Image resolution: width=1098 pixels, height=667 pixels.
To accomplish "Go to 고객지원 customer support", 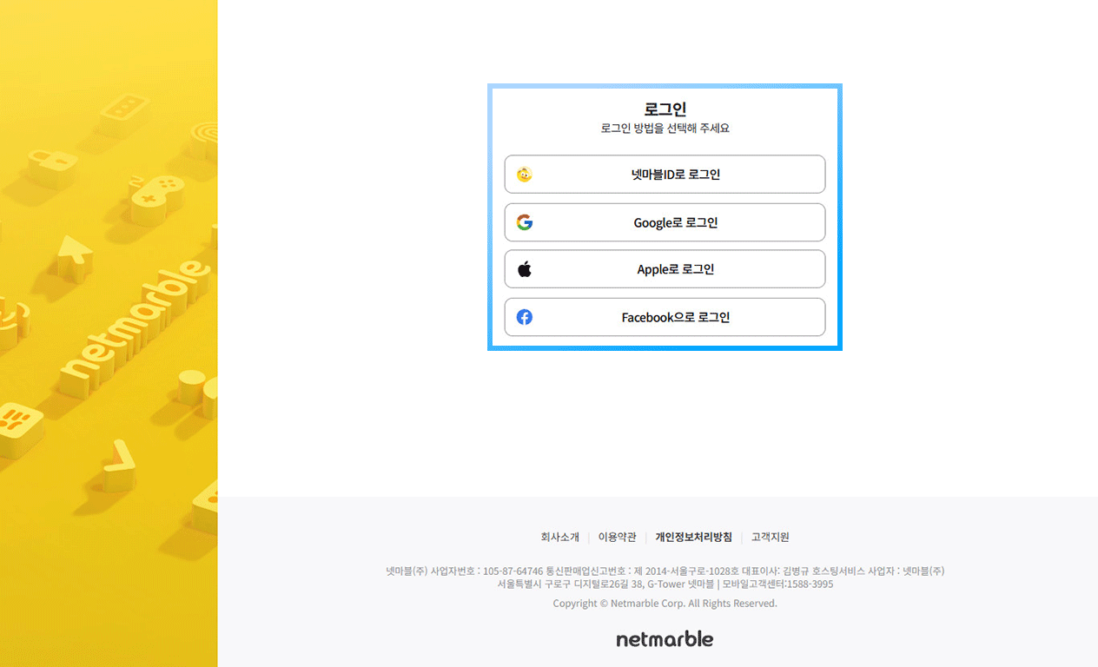I will (x=770, y=537).
